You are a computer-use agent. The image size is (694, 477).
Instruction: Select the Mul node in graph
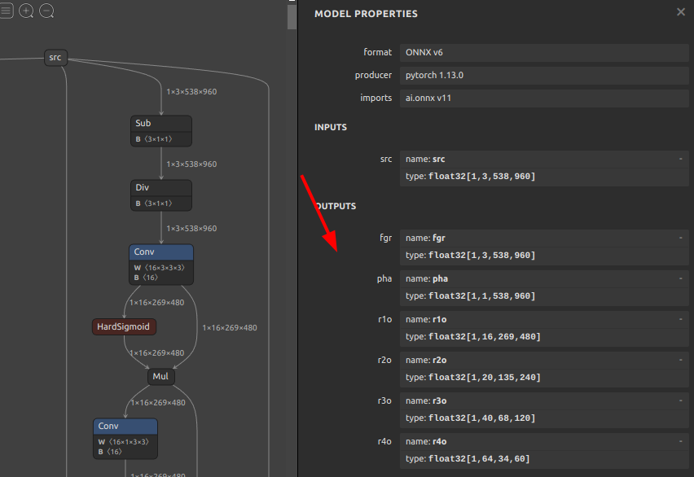click(x=160, y=377)
